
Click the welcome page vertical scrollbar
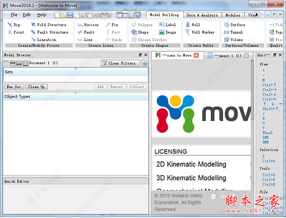point(252,90)
